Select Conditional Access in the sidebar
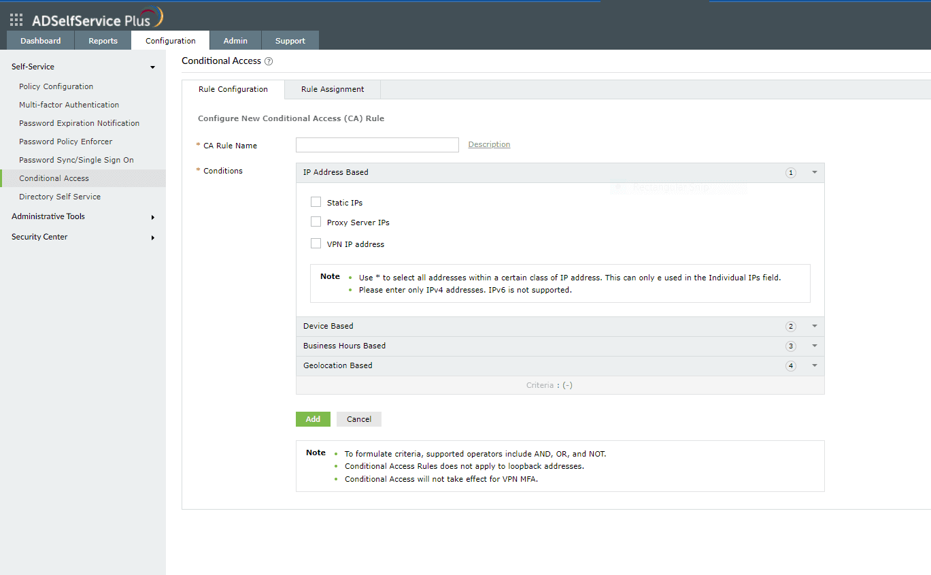This screenshot has height=575, width=931. tap(83, 178)
